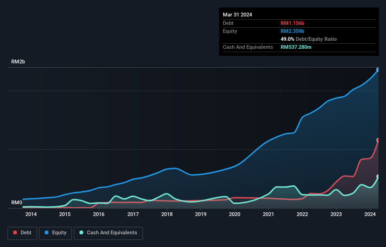Click the 2016 x-axis label

(x=99, y=215)
